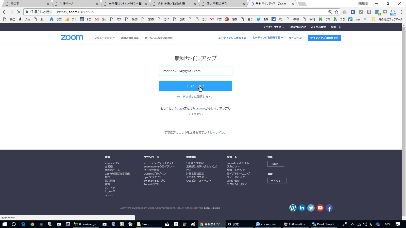Open よくある質問 in the top bar
This screenshot has height=228, width=406.
click(318, 27)
